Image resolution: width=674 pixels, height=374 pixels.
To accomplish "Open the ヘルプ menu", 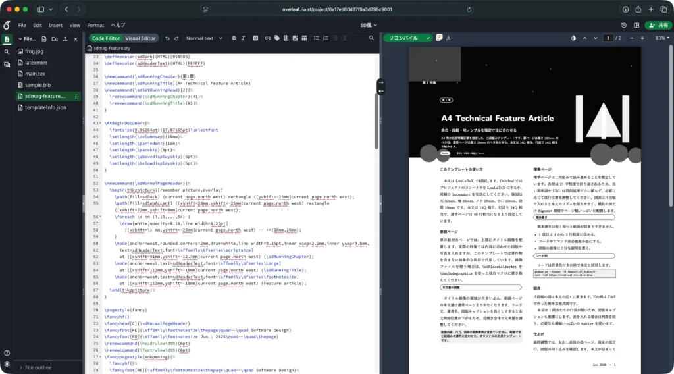I will pyautogui.click(x=118, y=26).
